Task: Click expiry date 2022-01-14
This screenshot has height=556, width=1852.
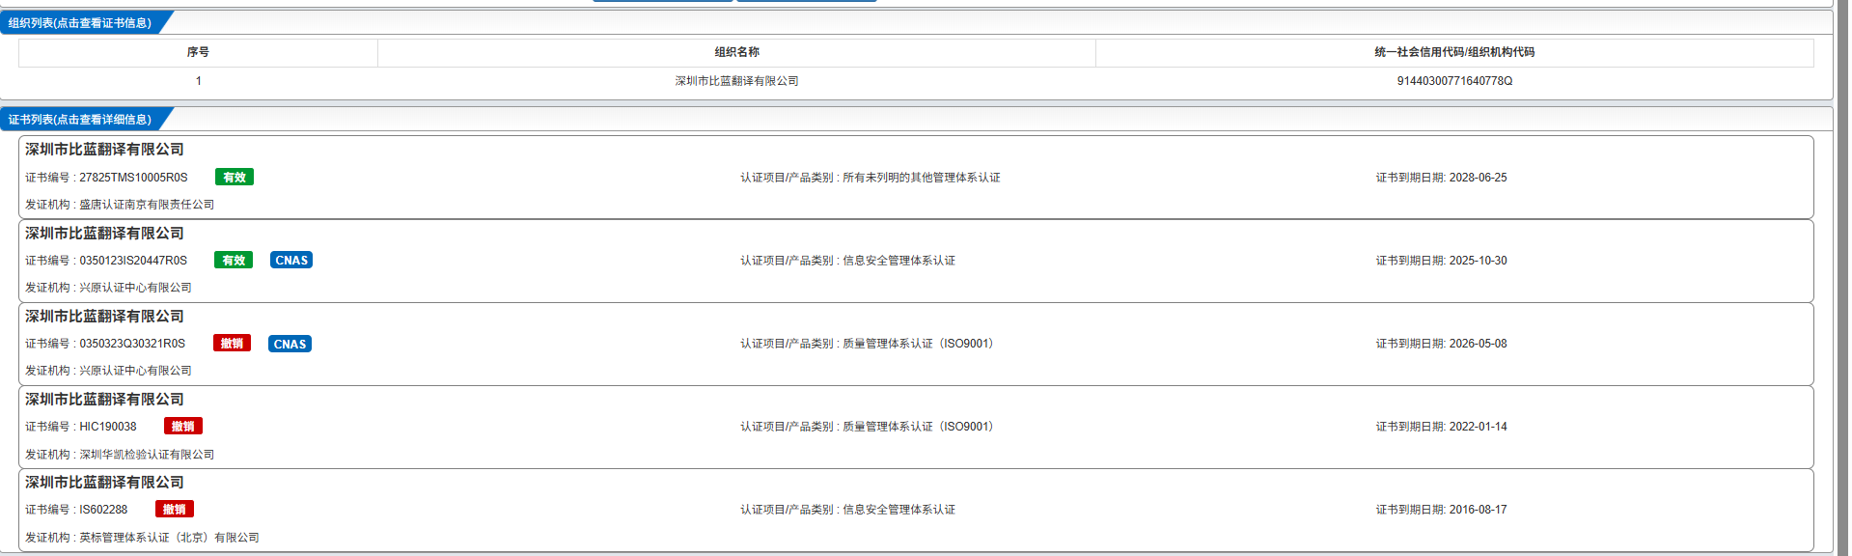Action: click(1478, 427)
